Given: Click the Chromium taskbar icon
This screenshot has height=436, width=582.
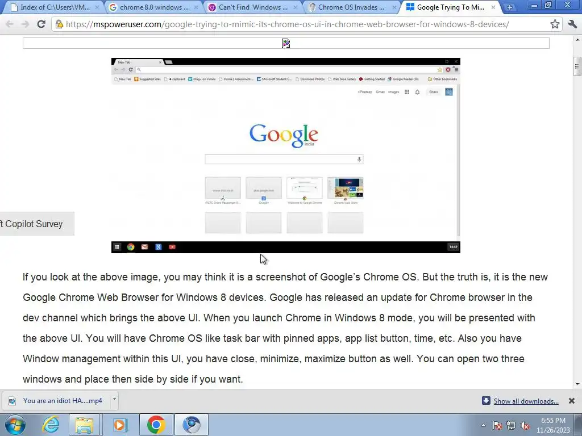Looking at the screenshot, I should (x=192, y=425).
